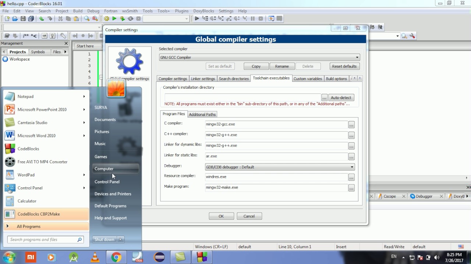Start debugger with Debug/Continue icon
Screen dimensions: 471x264
(x=197, y=19)
